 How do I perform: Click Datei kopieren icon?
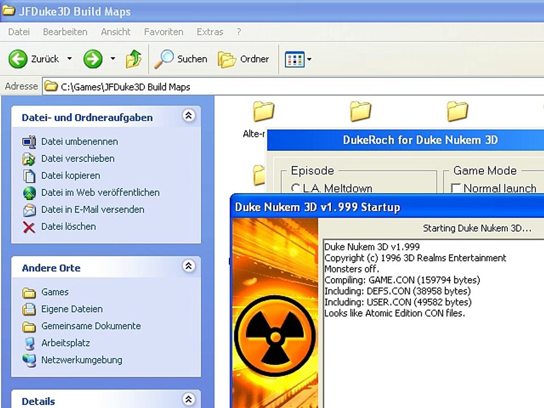[29, 176]
